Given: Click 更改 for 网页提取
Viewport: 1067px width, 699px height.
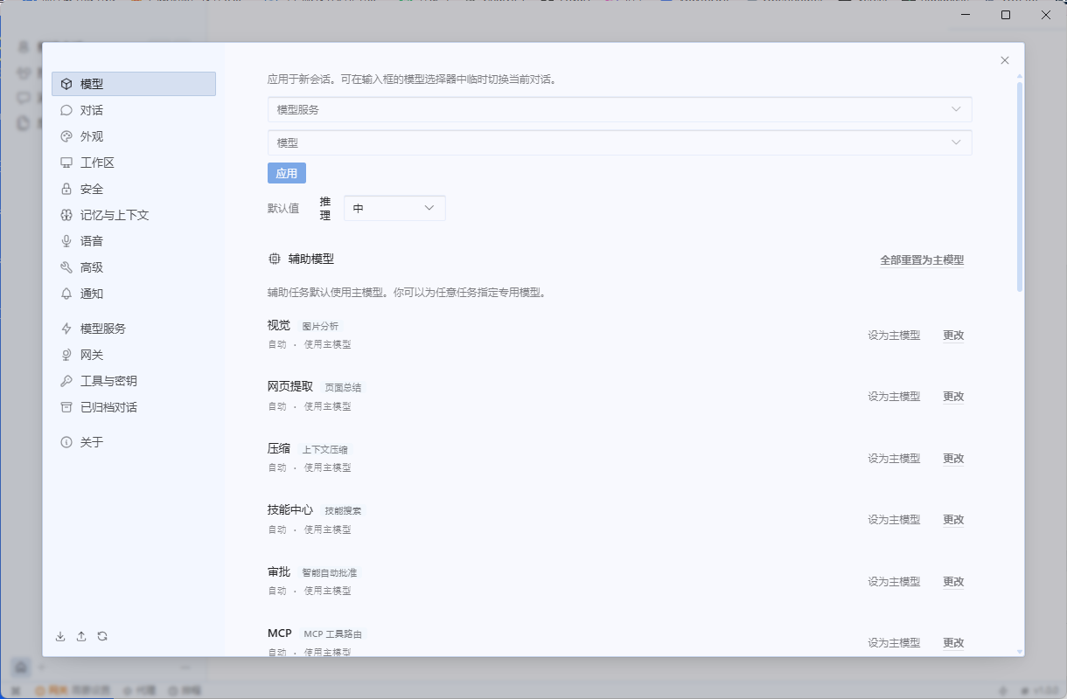Looking at the screenshot, I should pos(953,396).
